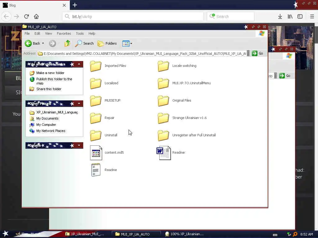Close the Blog browser tab

pyautogui.click(x=64, y=5)
